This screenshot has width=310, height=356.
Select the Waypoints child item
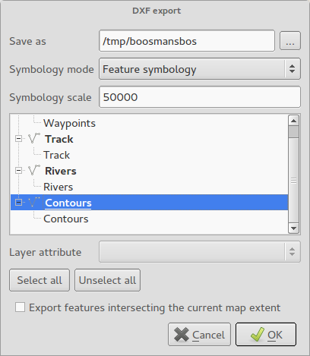click(x=69, y=123)
